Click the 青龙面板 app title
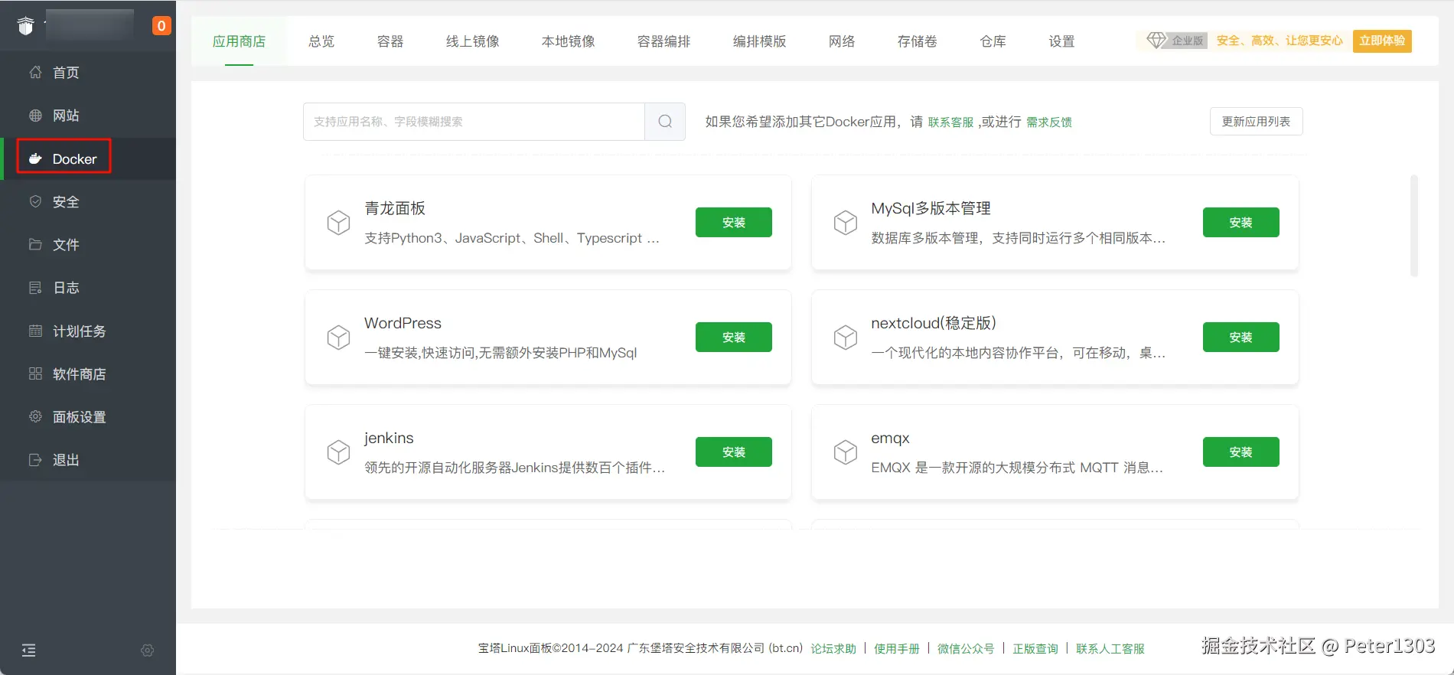 pos(395,208)
